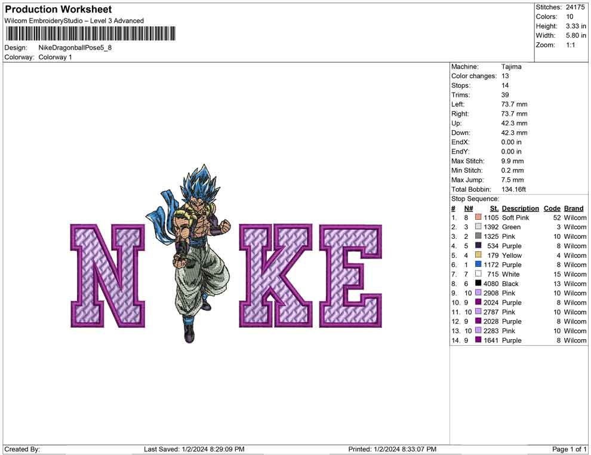Click the Soft Pink 1105 color swatch
This screenshot has width=591, height=455.
tap(478, 217)
